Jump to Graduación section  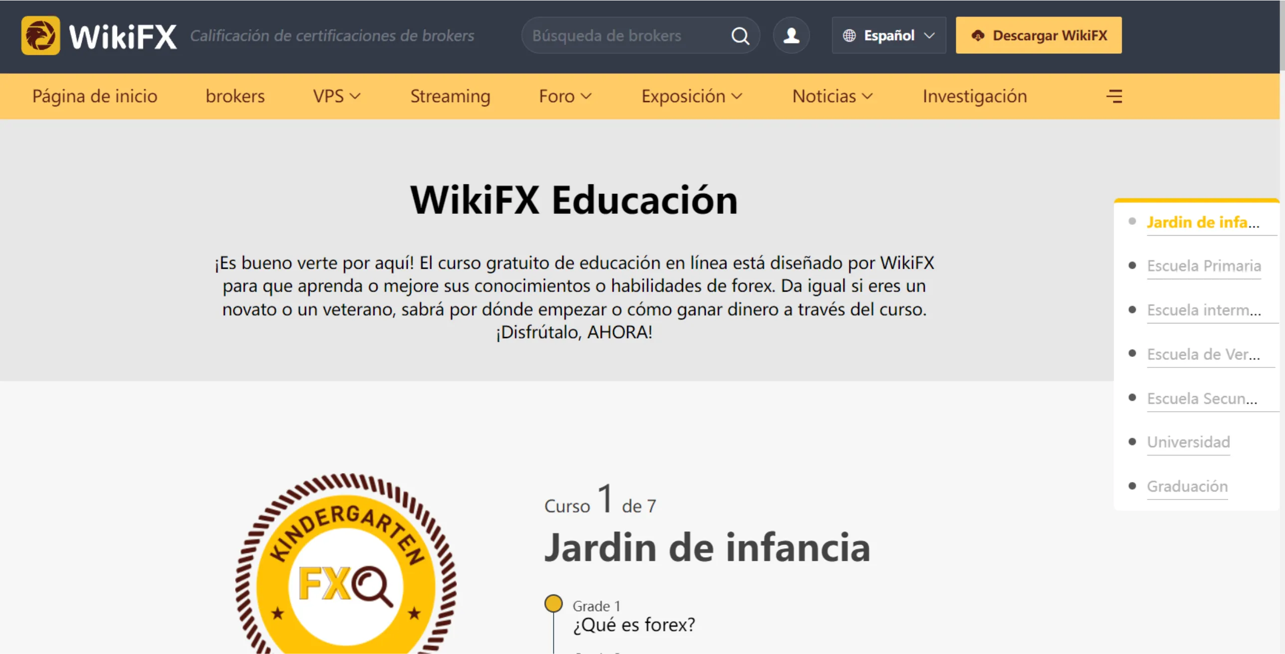tap(1187, 487)
